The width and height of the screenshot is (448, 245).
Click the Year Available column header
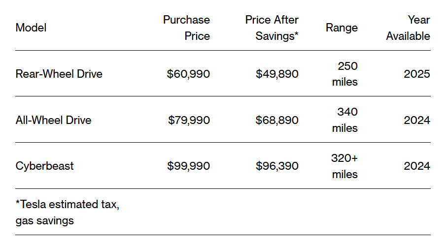point(408,28)
